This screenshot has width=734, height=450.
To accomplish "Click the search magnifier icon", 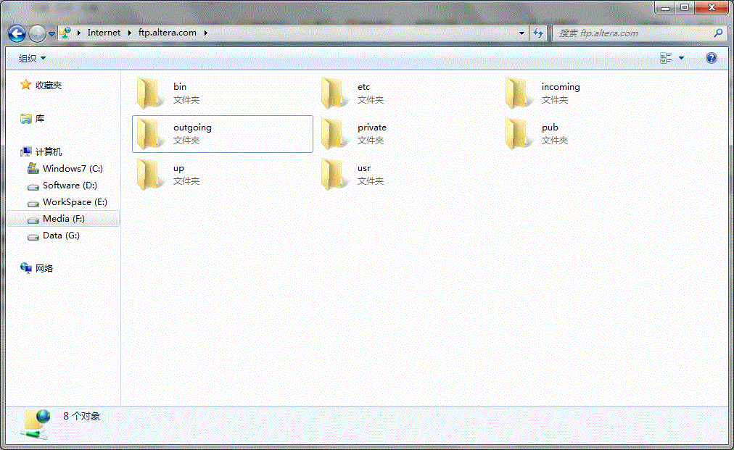I will click(x=718, y=33).
